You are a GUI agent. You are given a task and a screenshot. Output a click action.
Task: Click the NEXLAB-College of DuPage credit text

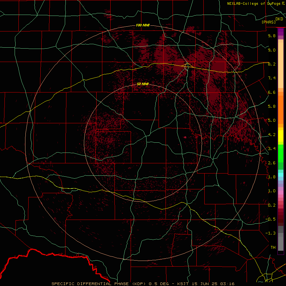(254, 3)
